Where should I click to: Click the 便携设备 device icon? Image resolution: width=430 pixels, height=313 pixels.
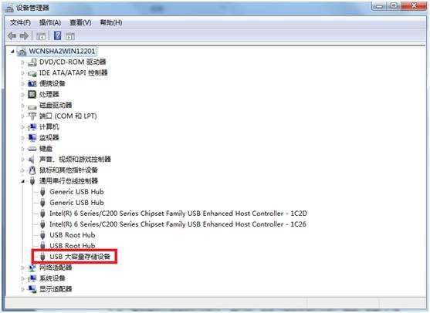[x=32, y=84]
